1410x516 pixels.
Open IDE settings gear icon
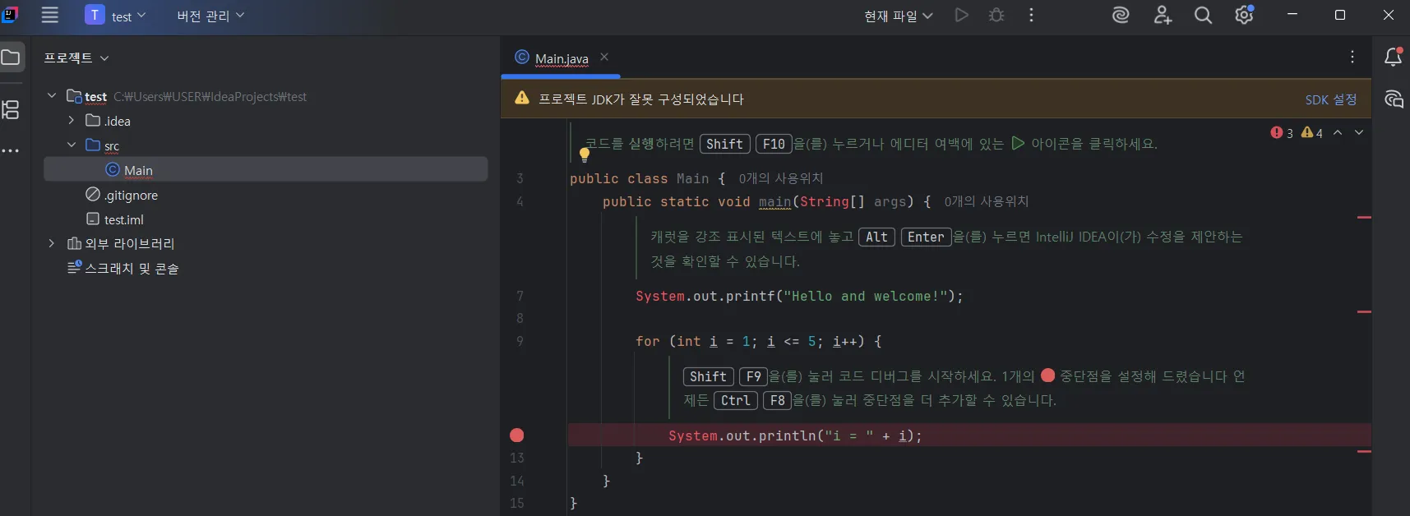(x=1244, y=16)
